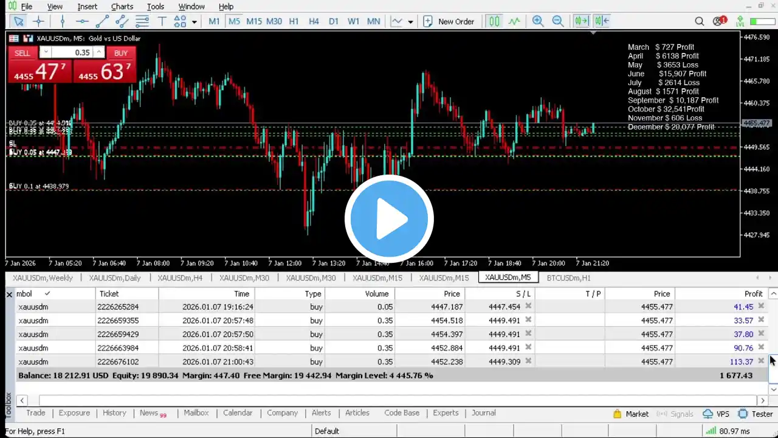Select the Fibonacci retracement tool
Screen dimensions: 778x438
click(x=142, y=21)
